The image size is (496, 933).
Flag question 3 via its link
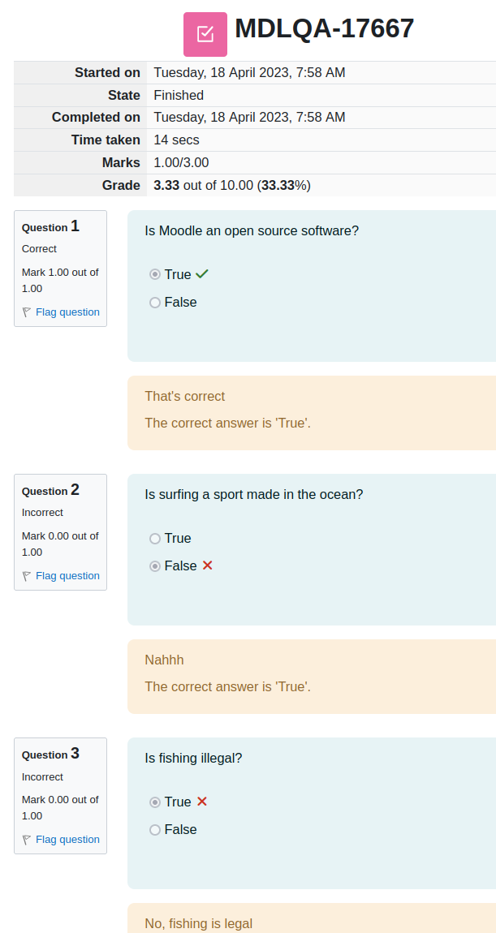67,839
